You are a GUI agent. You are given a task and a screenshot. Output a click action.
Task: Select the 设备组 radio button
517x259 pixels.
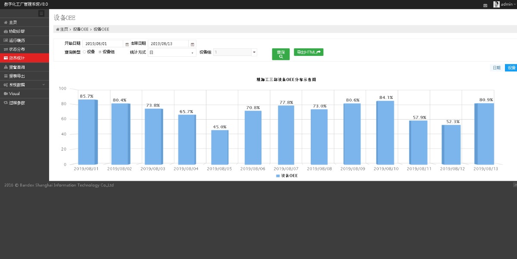[100, 52]
